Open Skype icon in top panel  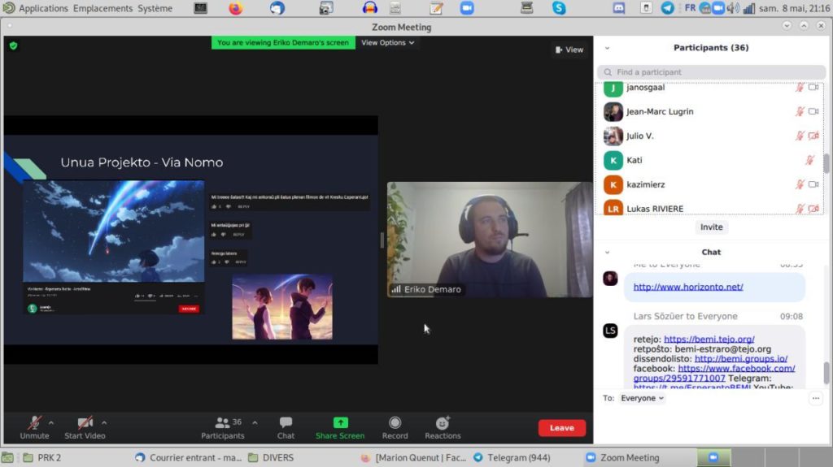coord(559,8)
